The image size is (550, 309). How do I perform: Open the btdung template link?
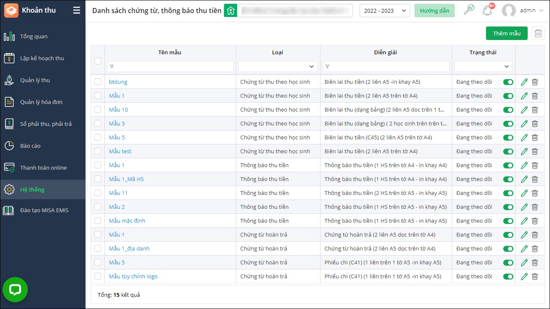click(118, 82)
